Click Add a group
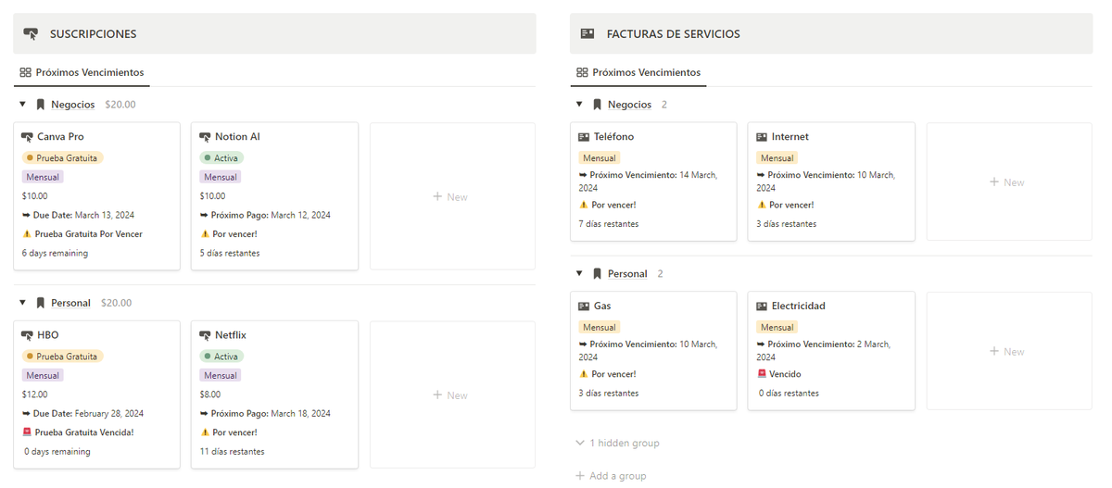The height and width of the screenshot is (488, 1112). tap(611, 476)
